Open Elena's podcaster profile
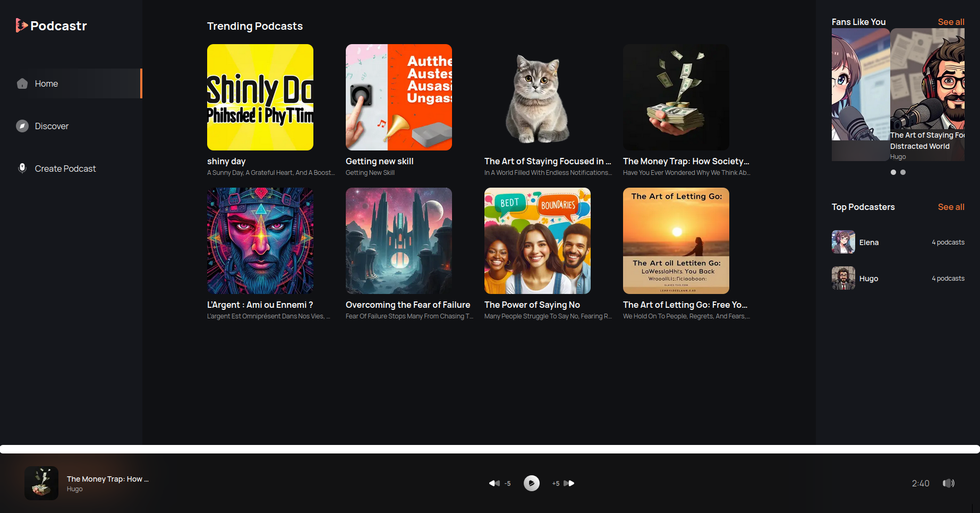The image size is (980, 513). (x=869, y=242)
